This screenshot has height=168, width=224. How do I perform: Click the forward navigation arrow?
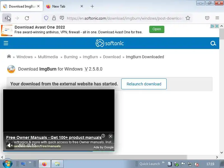17,18
